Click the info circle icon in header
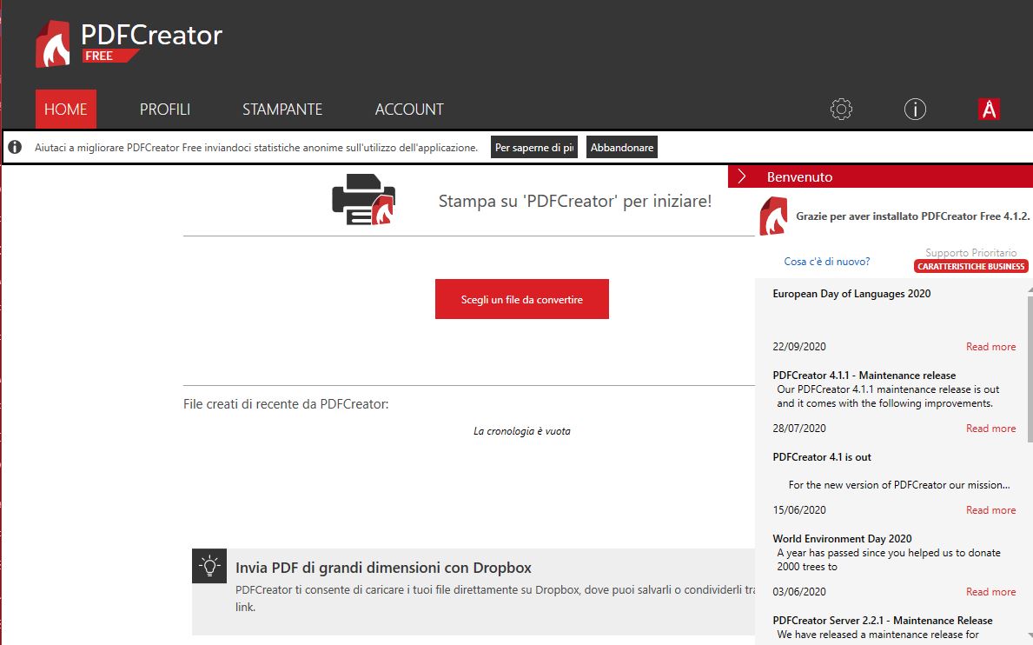This screenshot has height=645, width=1033. tap(915, 110)
